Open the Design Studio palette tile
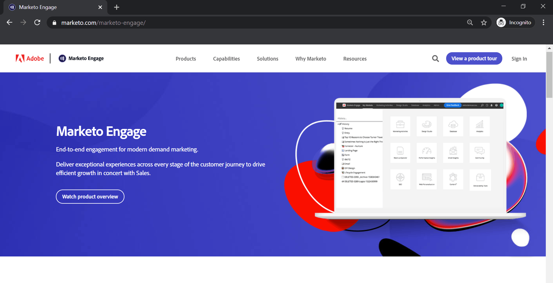This screenshot has height=283, width=553. point(427,126)
